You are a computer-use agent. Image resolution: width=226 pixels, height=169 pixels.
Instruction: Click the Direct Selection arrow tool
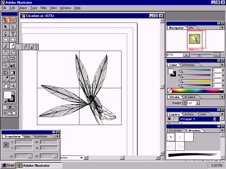(13, 27)
